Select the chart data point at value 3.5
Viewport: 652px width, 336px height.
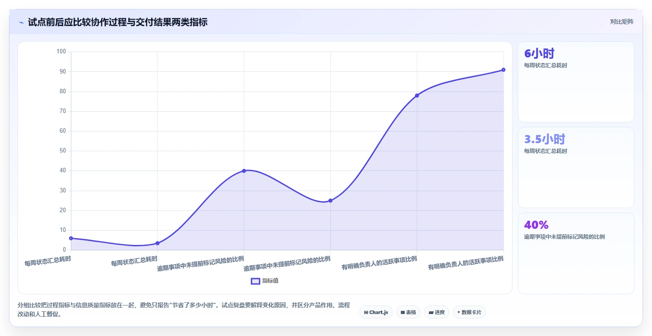[158, 243]
